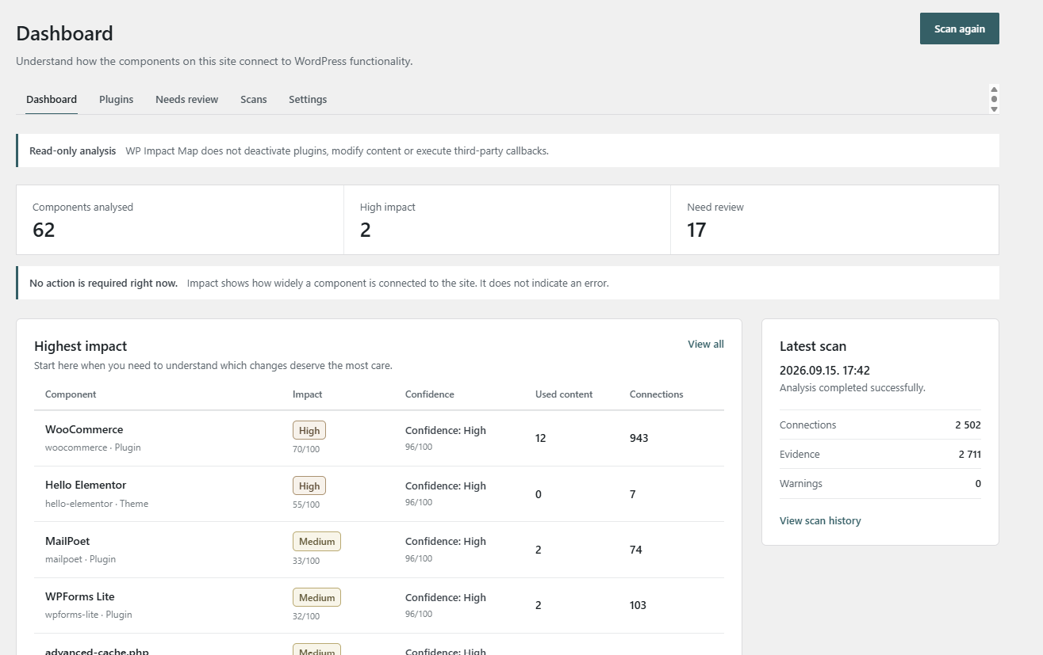This screenshot has width=1043, height=655.
Task: Click Confidence: High in the MailPoet row
Action: pyautogui.click(x=446, y=541)
